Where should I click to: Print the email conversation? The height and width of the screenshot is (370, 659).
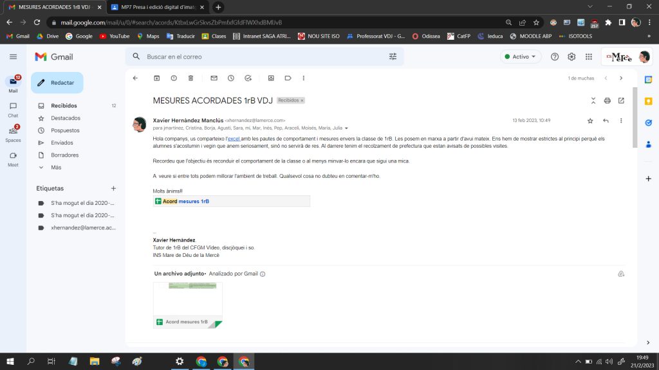pyautogui.click(x=607, y=101)
